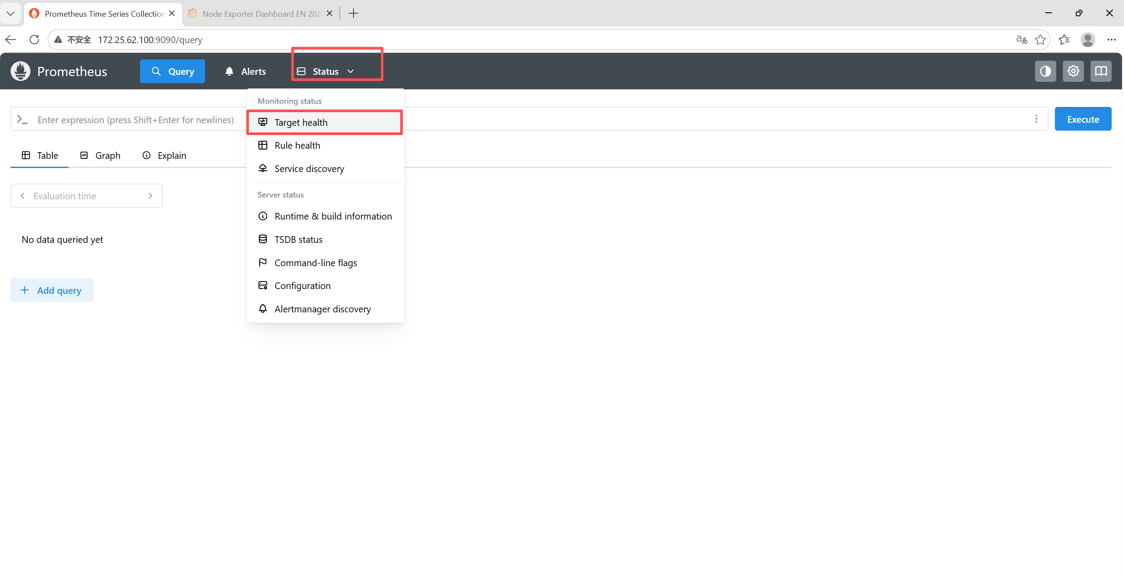Open Service discovery menu item
Screen dimensions: 1124x582
coord(325,168)
